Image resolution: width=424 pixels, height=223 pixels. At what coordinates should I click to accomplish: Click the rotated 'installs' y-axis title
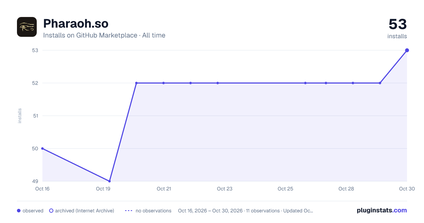point(20,116)
